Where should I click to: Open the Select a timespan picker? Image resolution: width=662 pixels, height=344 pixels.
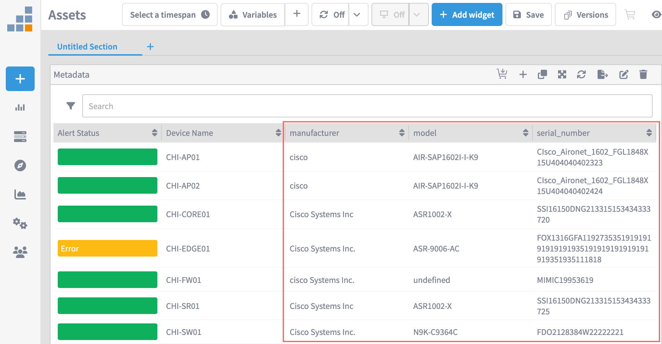pos(169,14)
